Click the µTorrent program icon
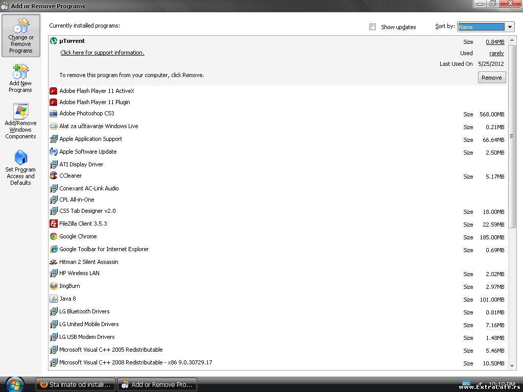The image size is (523, 392). [x=53, y=41]
